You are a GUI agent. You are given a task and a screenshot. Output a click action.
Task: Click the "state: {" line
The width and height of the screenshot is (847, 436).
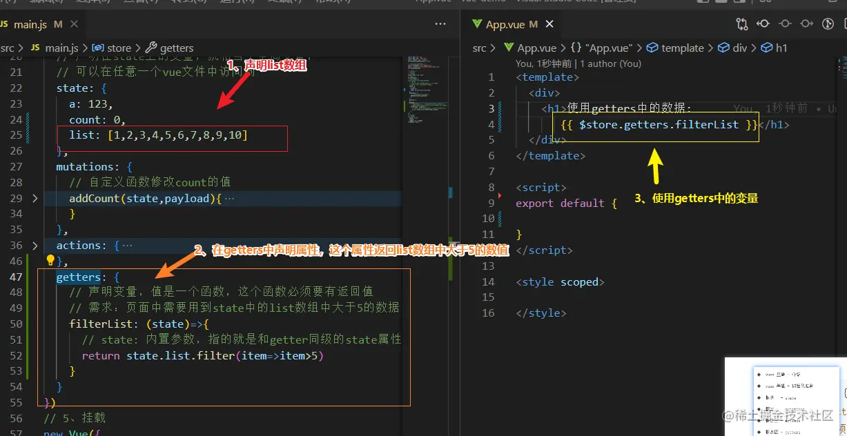click(81, 88)
